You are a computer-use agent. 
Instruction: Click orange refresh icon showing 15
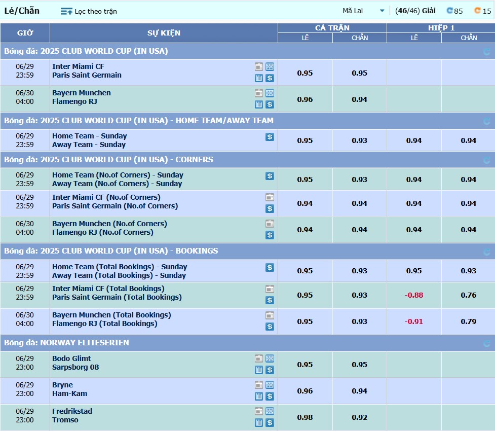click(477, 11)
